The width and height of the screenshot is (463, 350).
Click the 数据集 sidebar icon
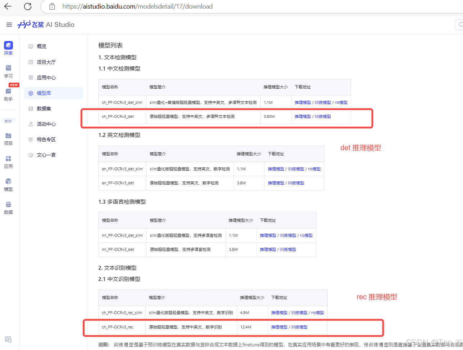31,109
